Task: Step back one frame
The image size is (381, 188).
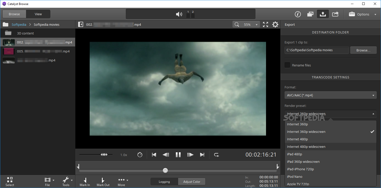Action: pos(166,155)
